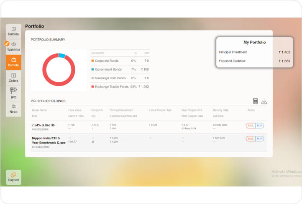This screenshot has width=302, height=204.
Task: Click the Government Bonds blue legend swatch
Action: coord(92,69)
